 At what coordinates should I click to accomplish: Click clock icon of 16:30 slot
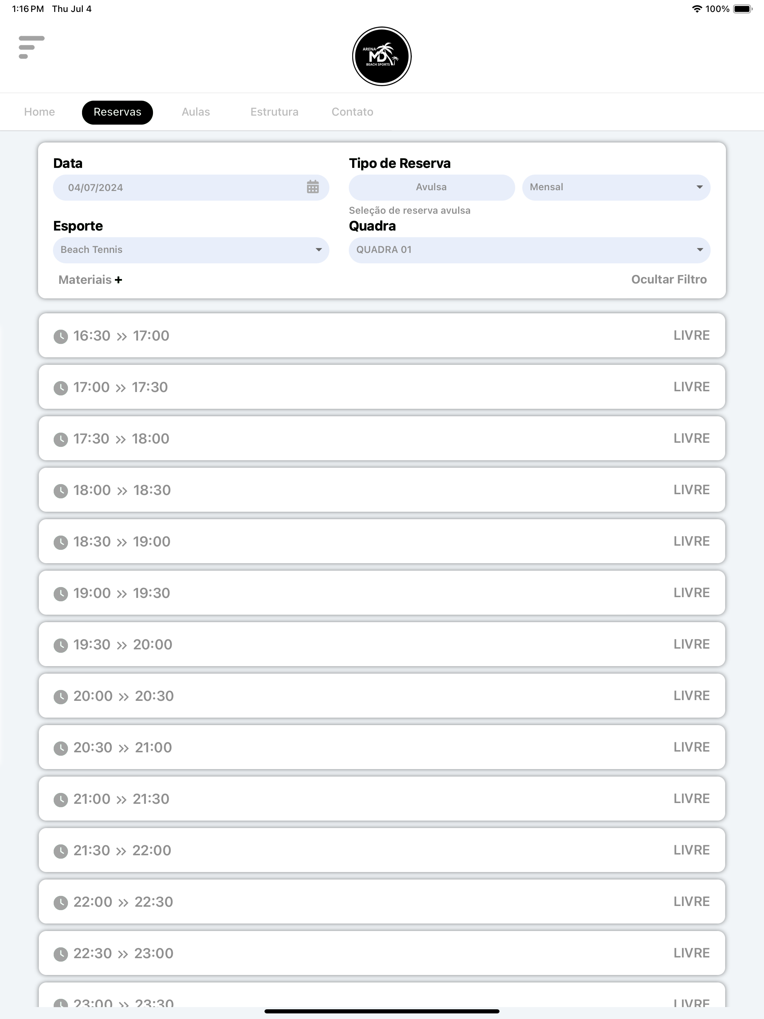(61, 336)
